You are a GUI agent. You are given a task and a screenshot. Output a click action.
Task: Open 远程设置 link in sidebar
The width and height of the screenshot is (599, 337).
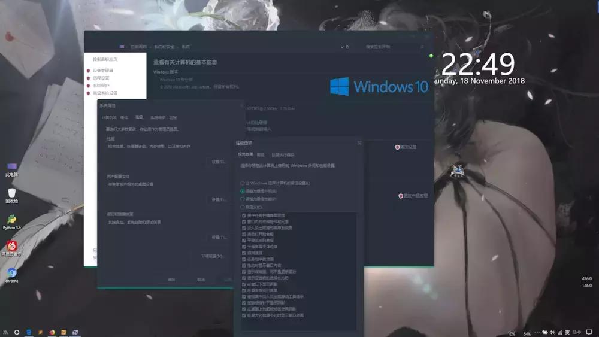point(101,78)
